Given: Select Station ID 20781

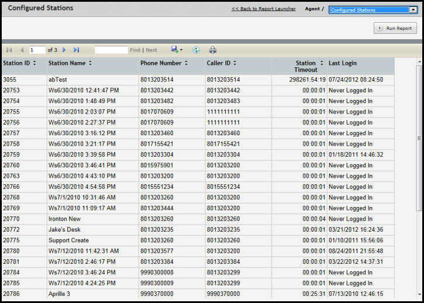Looking at the screenshot, I should 11,262.
